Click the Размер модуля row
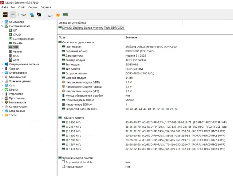 (145, 60)
